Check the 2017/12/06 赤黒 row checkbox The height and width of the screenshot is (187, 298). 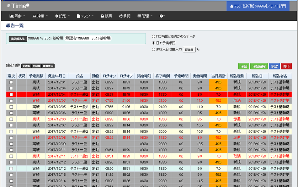[x=11, y=119]
